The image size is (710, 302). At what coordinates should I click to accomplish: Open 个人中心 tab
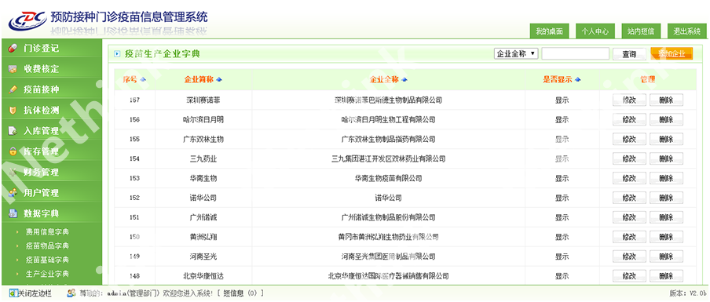coord(595,31)
